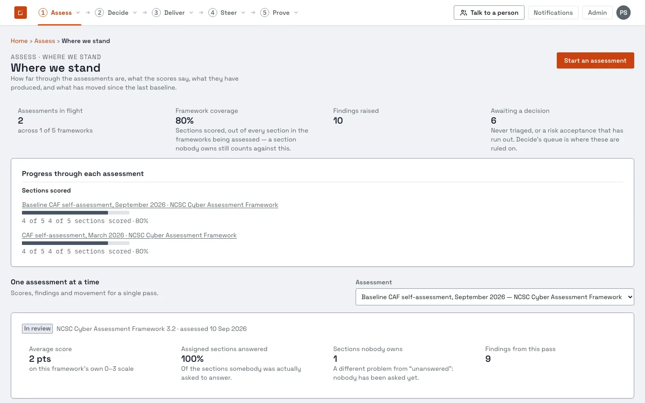Open CAF self-assessment, March 2026 link

click(129, 235)
